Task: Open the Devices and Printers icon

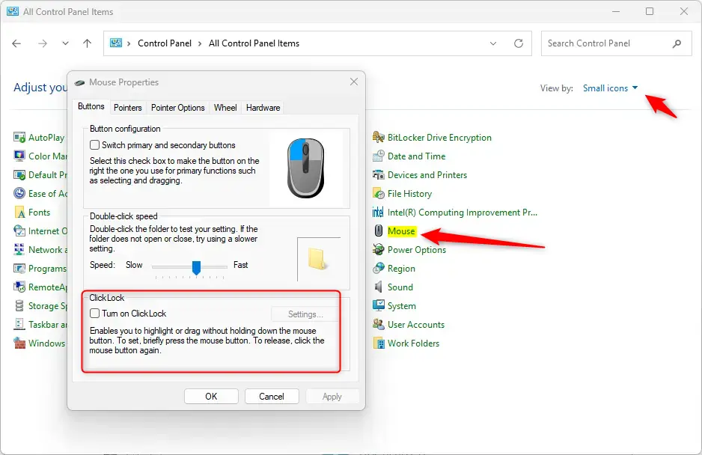Action: (378, 175)
